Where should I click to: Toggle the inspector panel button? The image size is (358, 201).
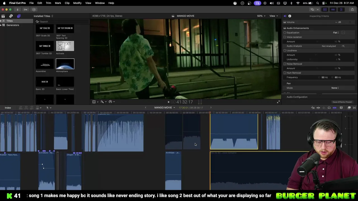341,9
